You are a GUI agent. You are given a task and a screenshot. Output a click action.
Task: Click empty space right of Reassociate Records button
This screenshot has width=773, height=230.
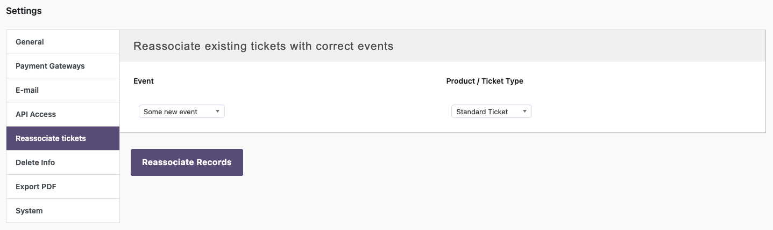click(x=430, y=162)
